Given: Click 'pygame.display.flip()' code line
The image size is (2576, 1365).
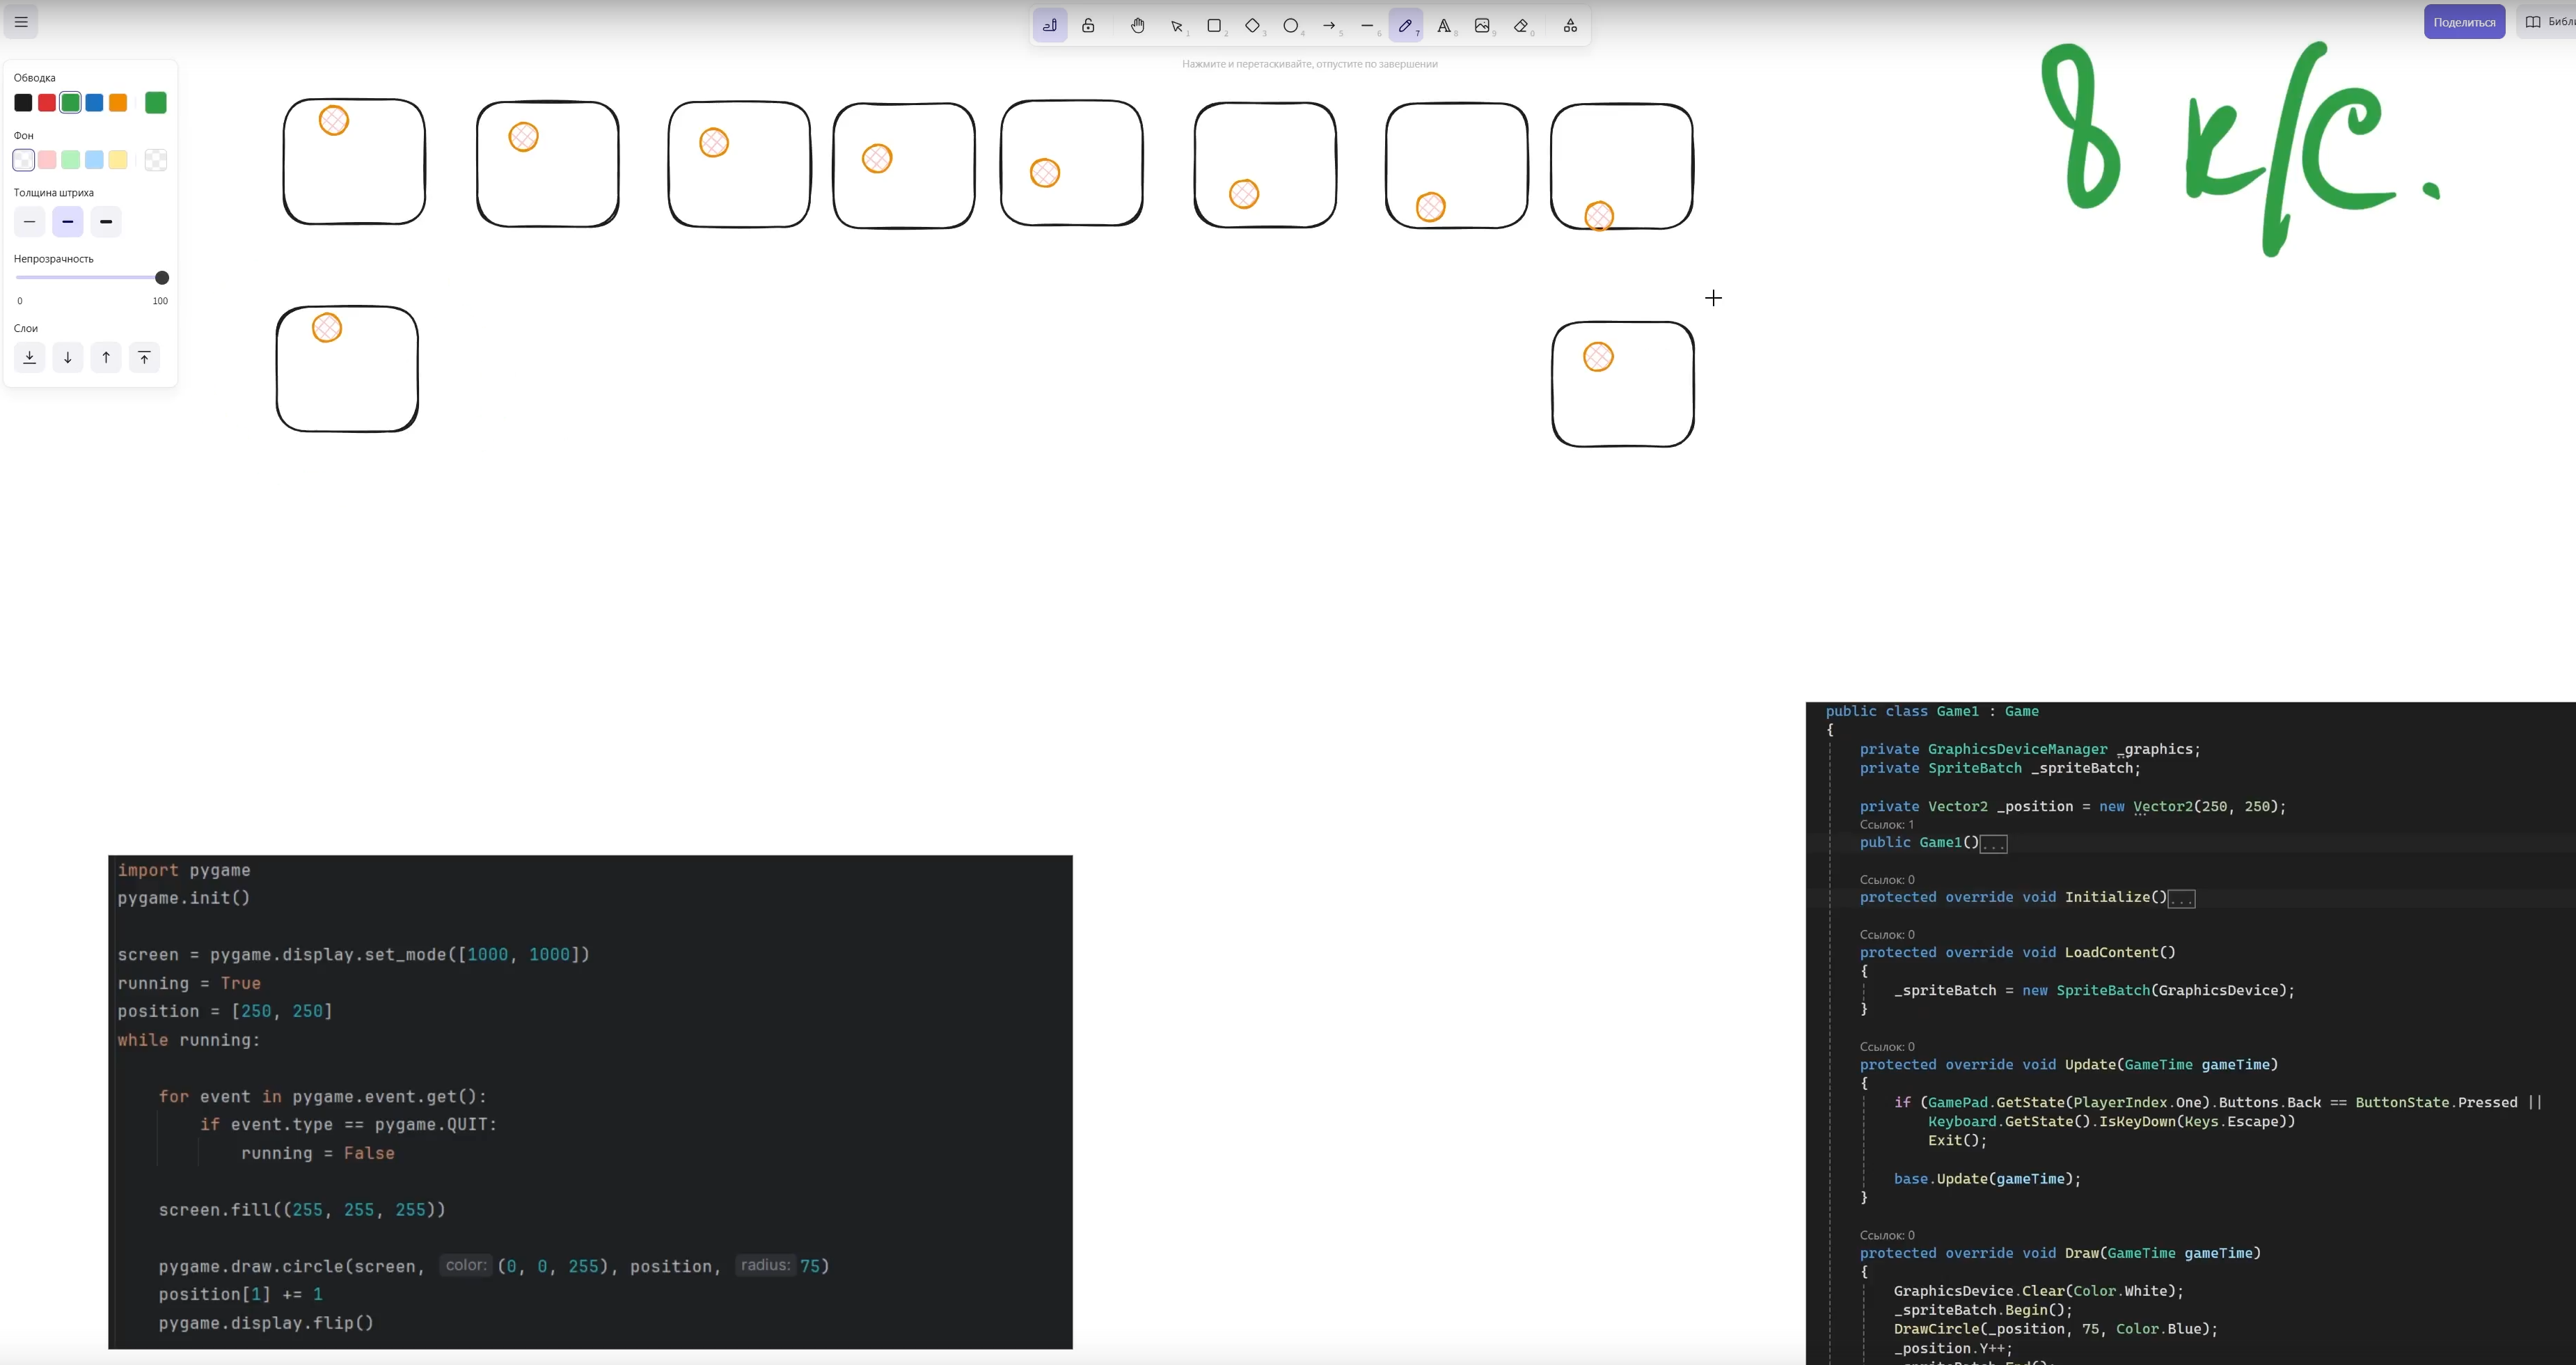Looking at the screenshot, I should 266,1323.
